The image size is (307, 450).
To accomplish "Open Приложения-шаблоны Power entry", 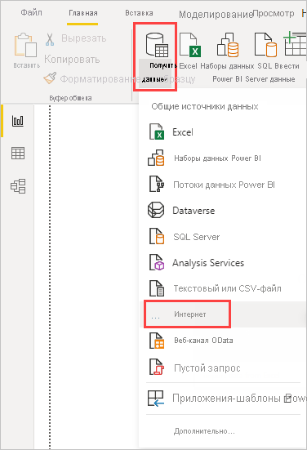I will click(x=223, y=398).
